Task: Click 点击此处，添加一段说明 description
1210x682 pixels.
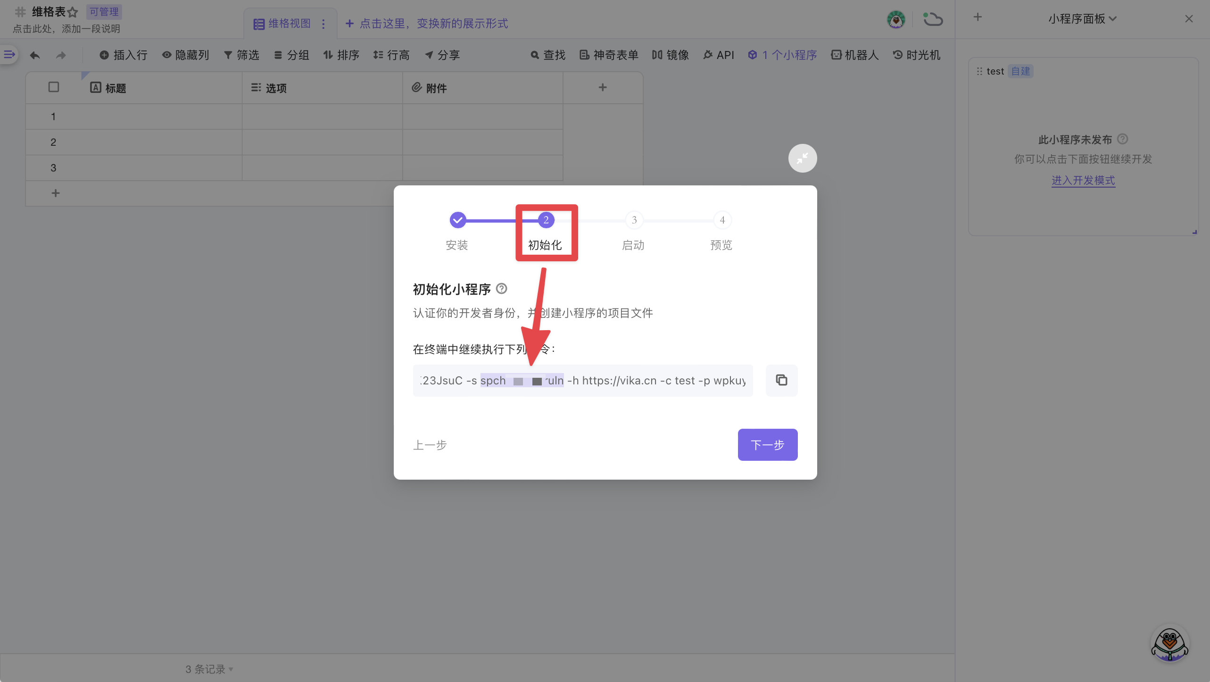Action: pyautogui.click(x=66, y=29)
